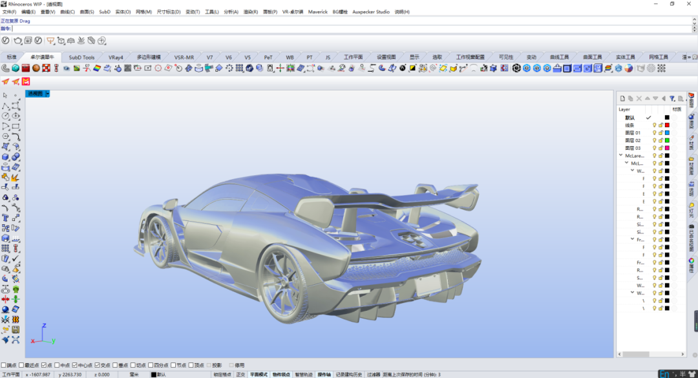Switch to the 曲线工具 tab

(559, 57)
